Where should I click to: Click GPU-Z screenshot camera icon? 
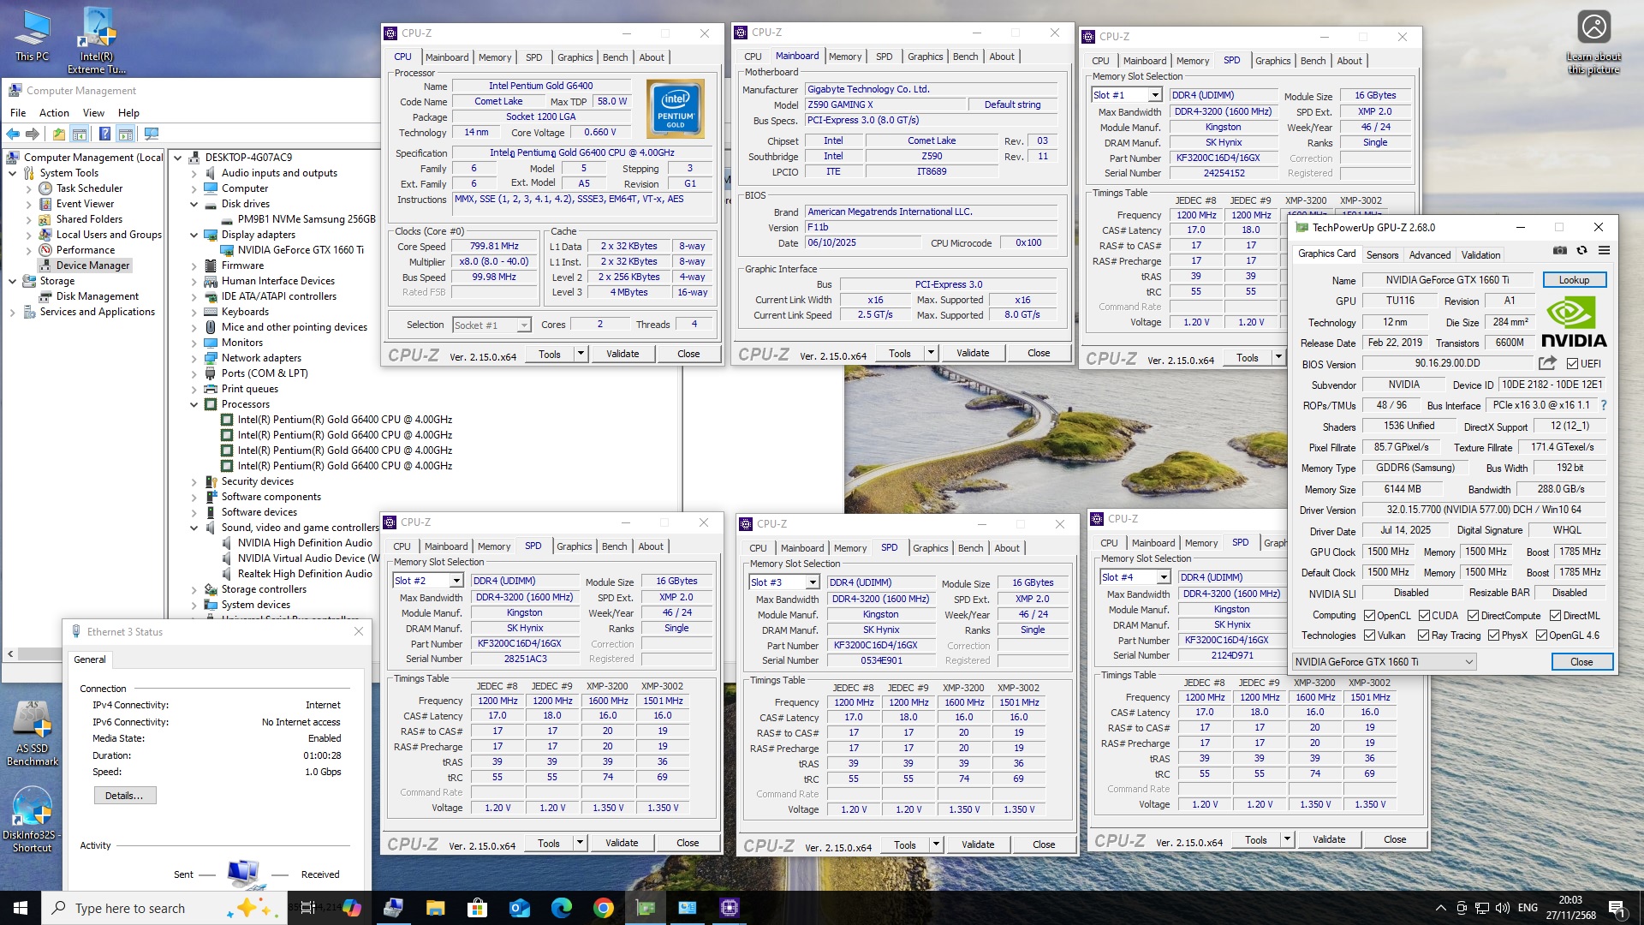pos(1560,251)
